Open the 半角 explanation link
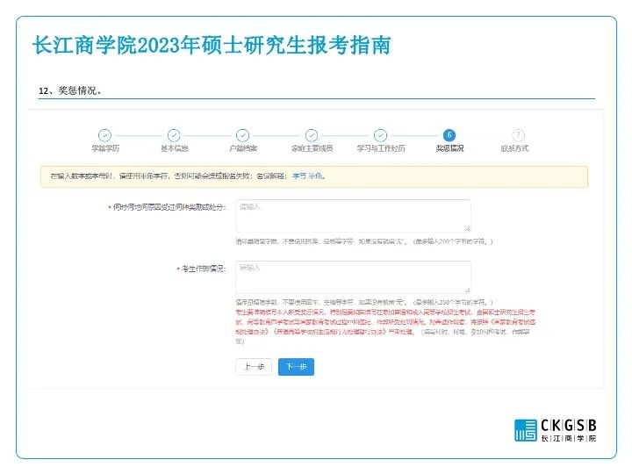Image resolution: width=632 pixels, height=474 pixels. [x=315, y=176]
